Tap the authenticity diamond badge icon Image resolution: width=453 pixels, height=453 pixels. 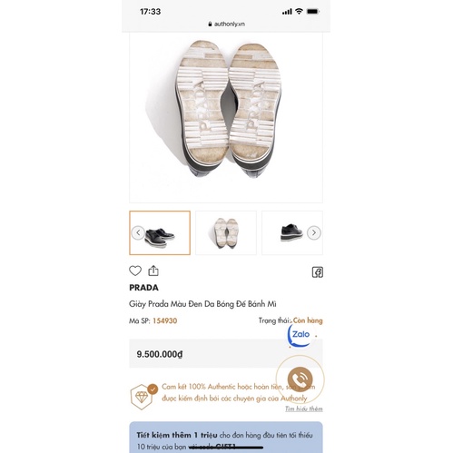pyautogui.click(x=143, y=397)
